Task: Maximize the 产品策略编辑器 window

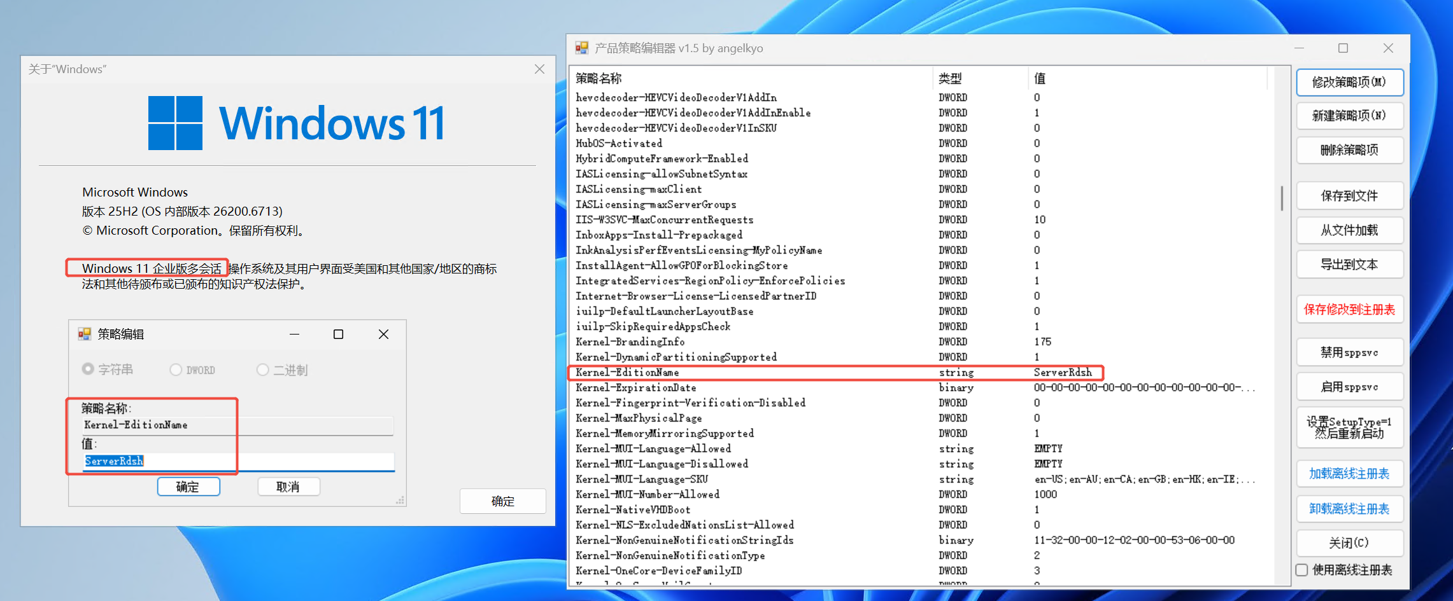Action: pyautogui.click(x=1343, y=48)
